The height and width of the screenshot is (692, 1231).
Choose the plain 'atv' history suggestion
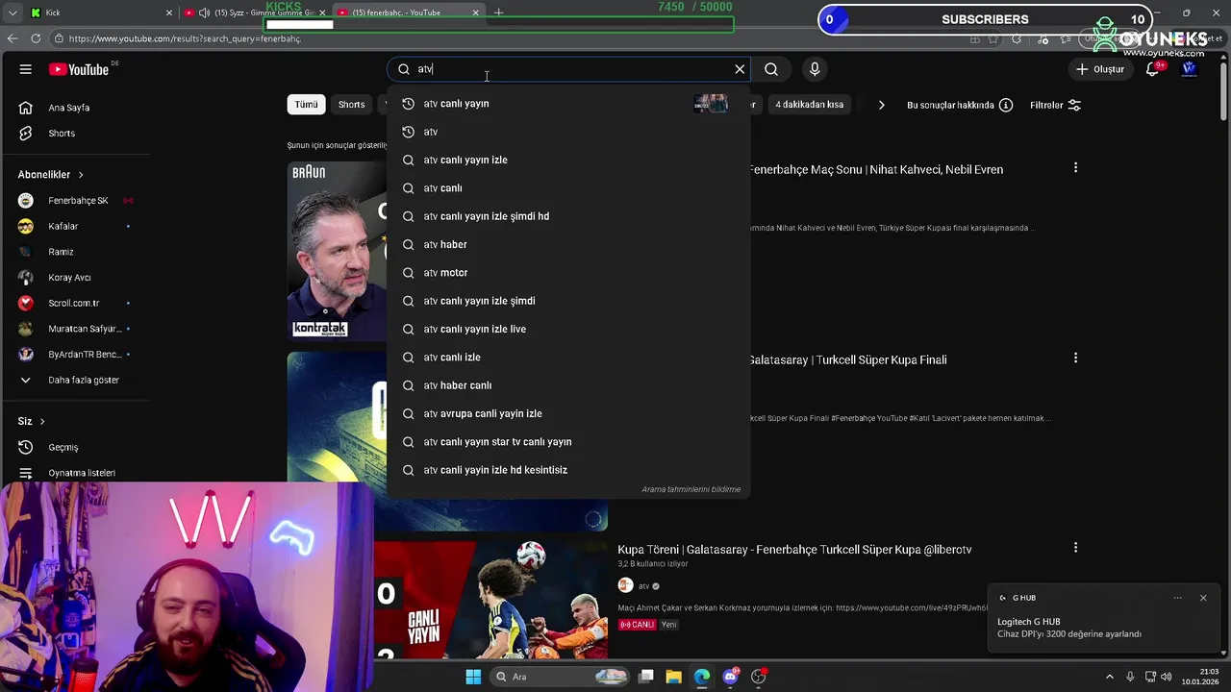coord(567,132)
